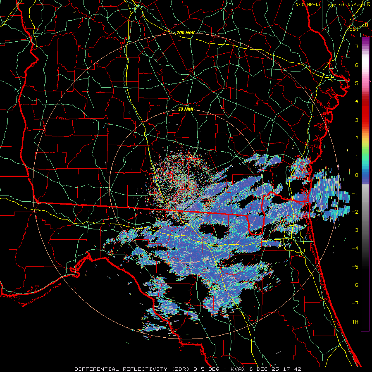Click the '4' value on color scale
The width and height of the screenshot is (372, 372).
pyautogui.click(x=357, y=102)
